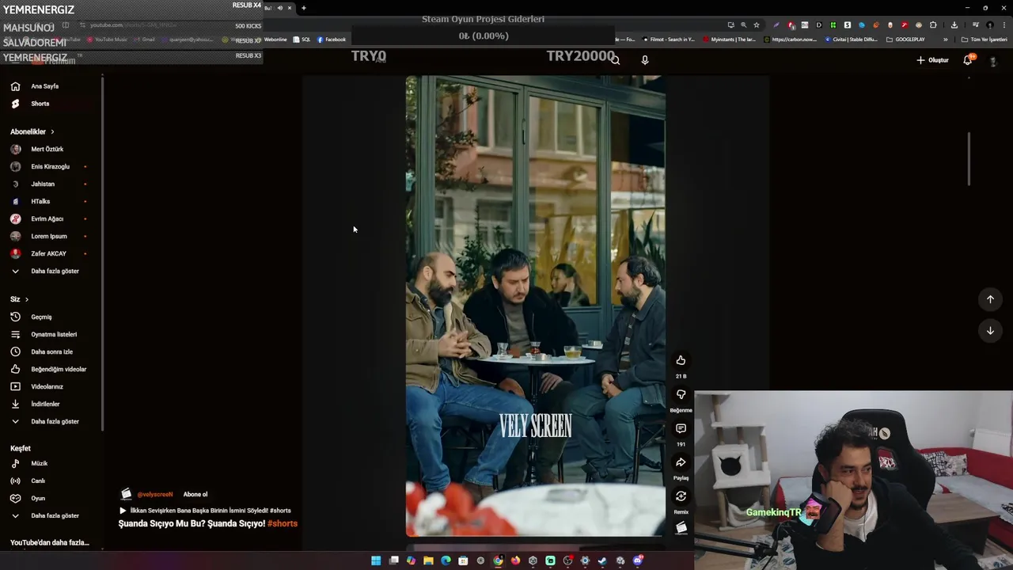Open Discord from taskbar
Viewport: 1013px width, 570px height.
click(x=638, y=560)
